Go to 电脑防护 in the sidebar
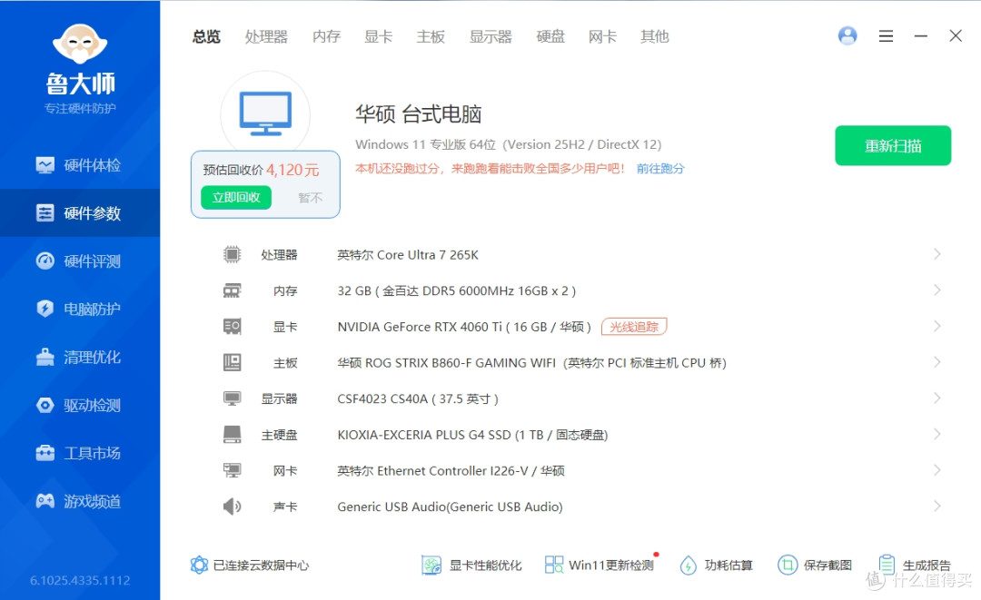The width and height of the screenshot is (981, 600). click(x=79, y=309)
